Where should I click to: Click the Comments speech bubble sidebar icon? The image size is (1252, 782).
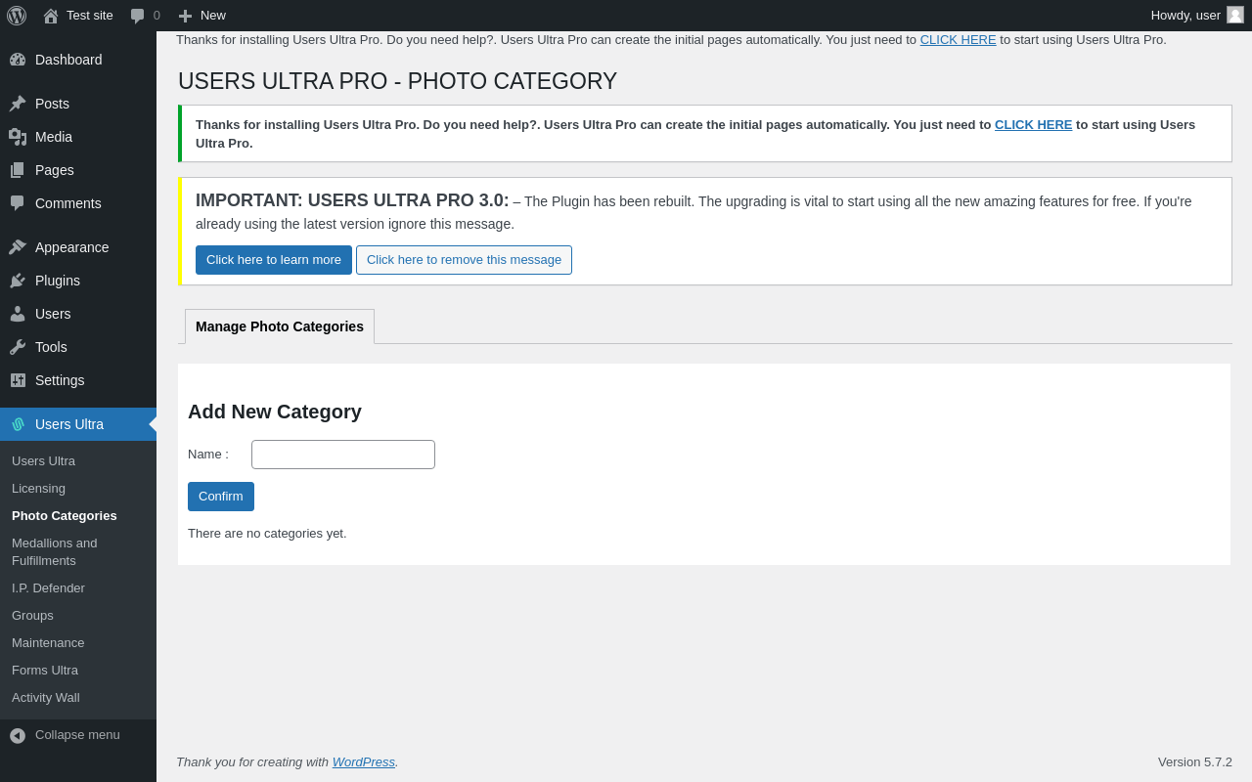tap(18, 203)
